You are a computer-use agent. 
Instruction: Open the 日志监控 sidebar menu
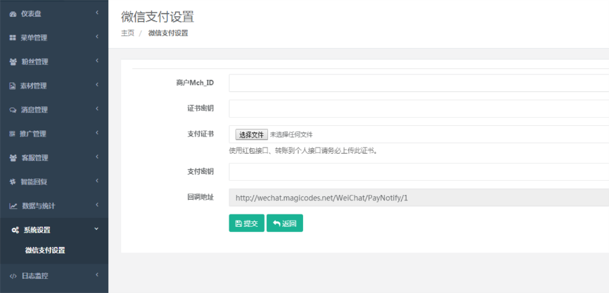coord(54,276)
